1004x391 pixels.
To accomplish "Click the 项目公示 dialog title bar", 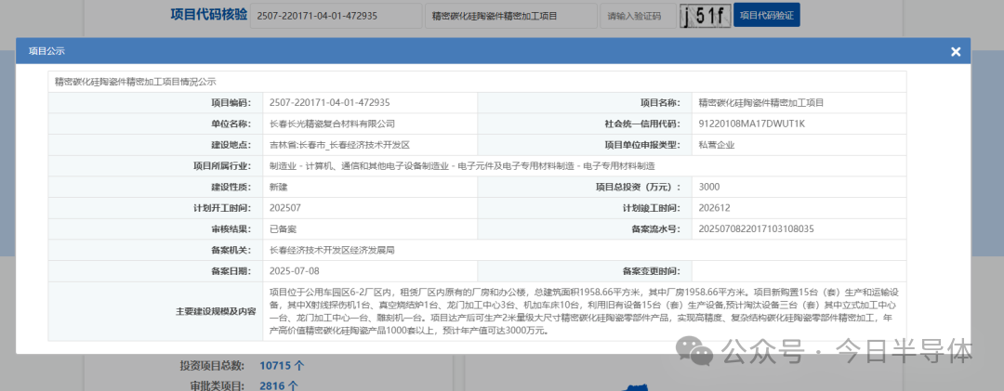I will pos(465,52).
